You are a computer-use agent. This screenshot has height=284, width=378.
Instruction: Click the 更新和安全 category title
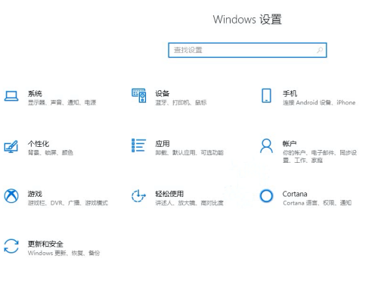point(45,244)
